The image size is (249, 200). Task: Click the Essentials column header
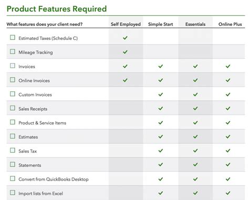pyautogui.click(x=195, y=24)
